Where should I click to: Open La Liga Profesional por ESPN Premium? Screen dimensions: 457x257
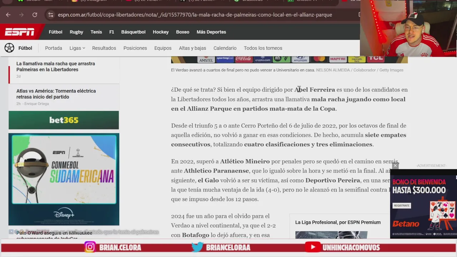338,222
